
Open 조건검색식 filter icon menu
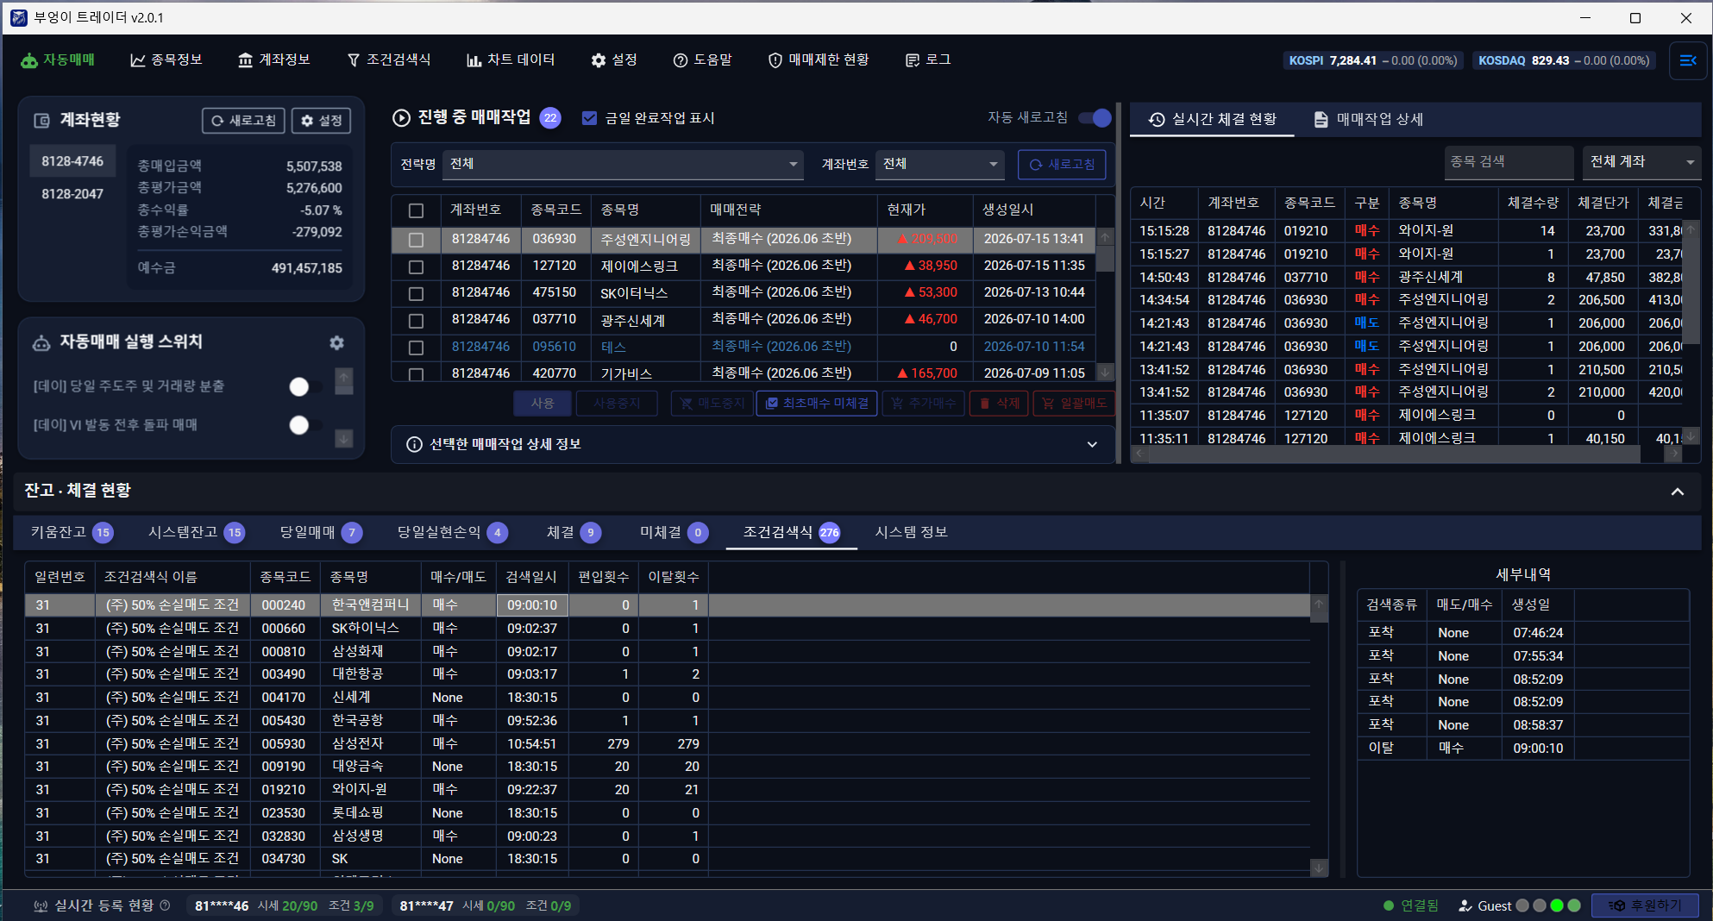click(353, 60)
